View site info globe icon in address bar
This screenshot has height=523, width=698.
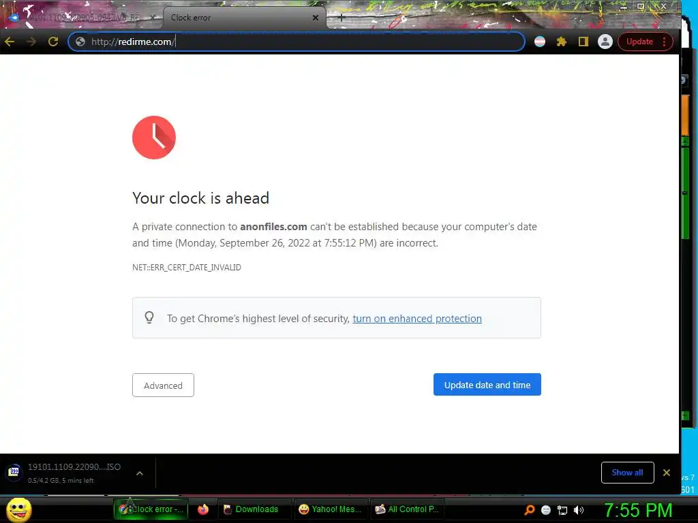[x=80, y=42]
